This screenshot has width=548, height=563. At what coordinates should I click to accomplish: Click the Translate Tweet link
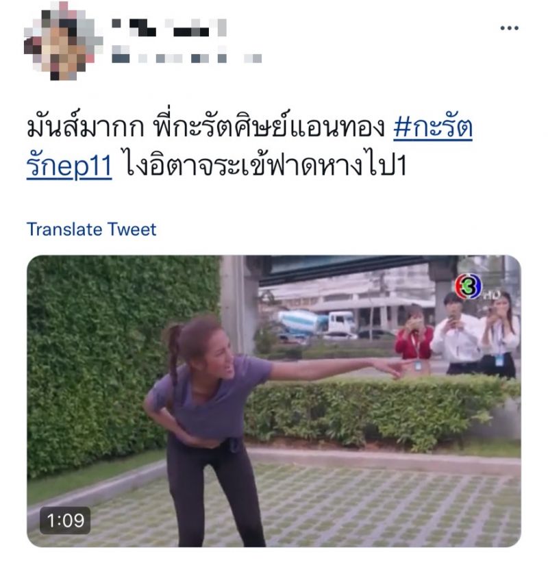(92, 229)
